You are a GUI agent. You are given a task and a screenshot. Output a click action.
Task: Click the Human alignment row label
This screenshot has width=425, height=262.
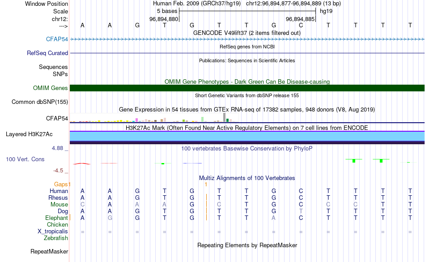[x=59, y=191]
